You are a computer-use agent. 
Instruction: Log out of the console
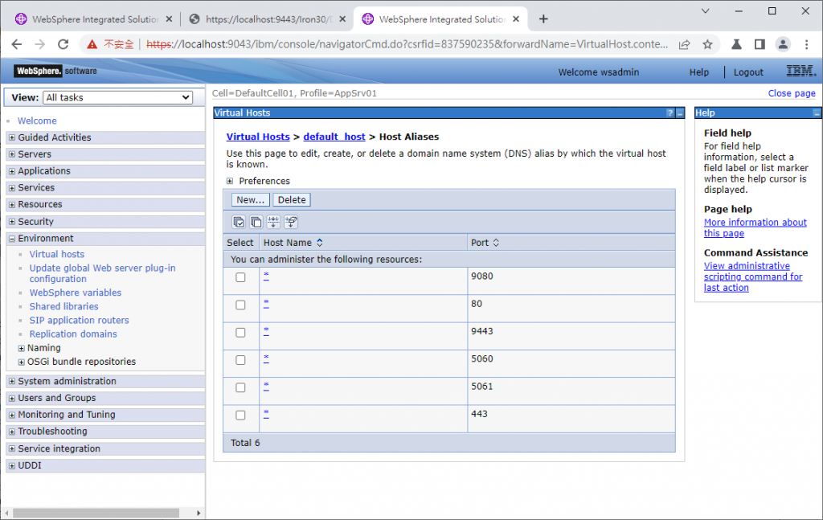click(748, 72)
